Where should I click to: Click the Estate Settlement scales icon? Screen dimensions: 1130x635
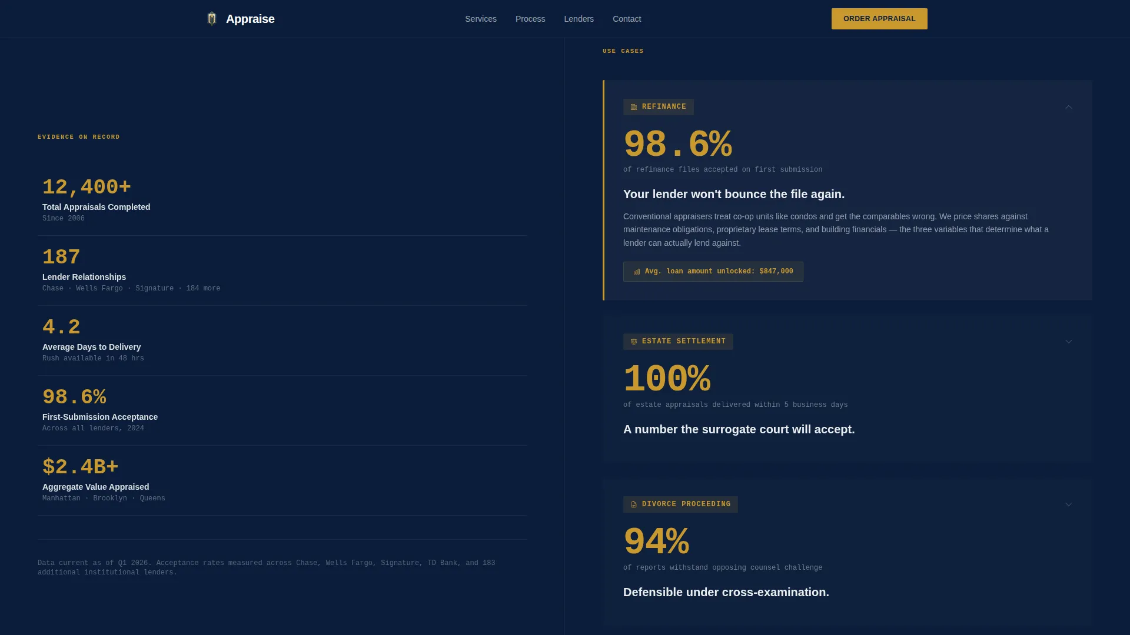tap(634, 342)
